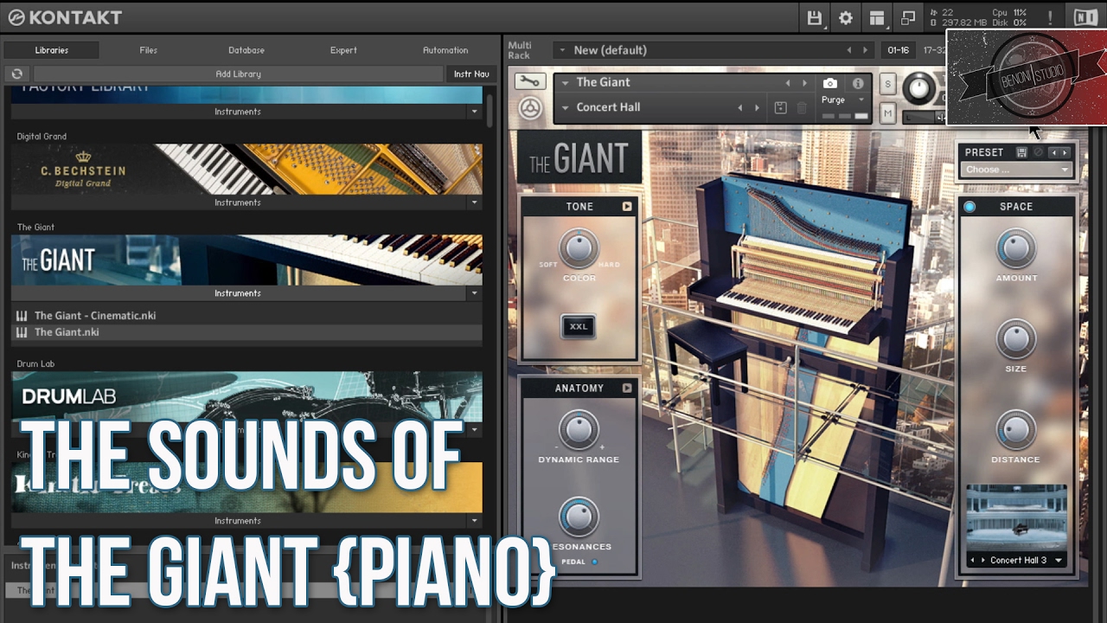Viewport: 1107px width, 623px height.
Task: Click the NI logo in top right
Action: click(x=1085, y=17)
